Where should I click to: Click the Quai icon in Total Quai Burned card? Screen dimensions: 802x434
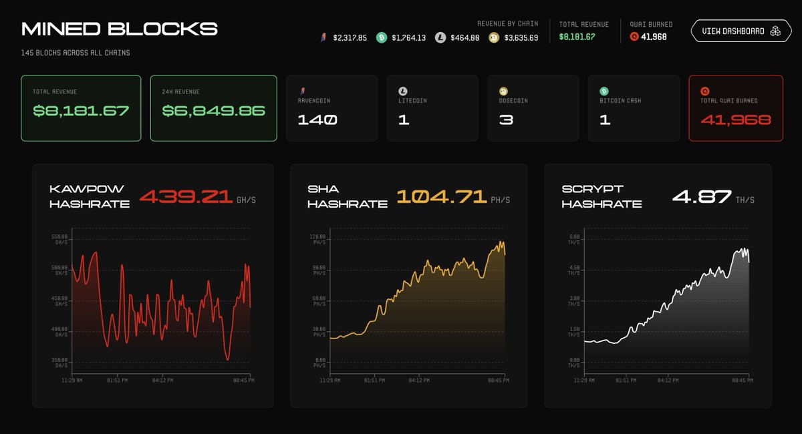point(704,91)
